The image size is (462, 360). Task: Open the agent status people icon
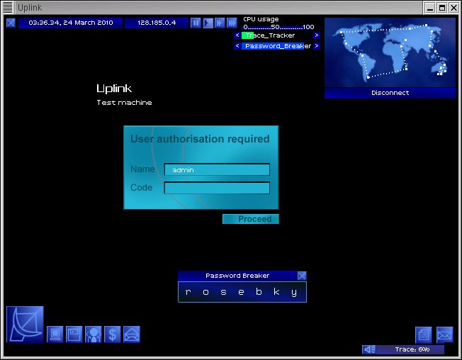click(x=94, y=334)
